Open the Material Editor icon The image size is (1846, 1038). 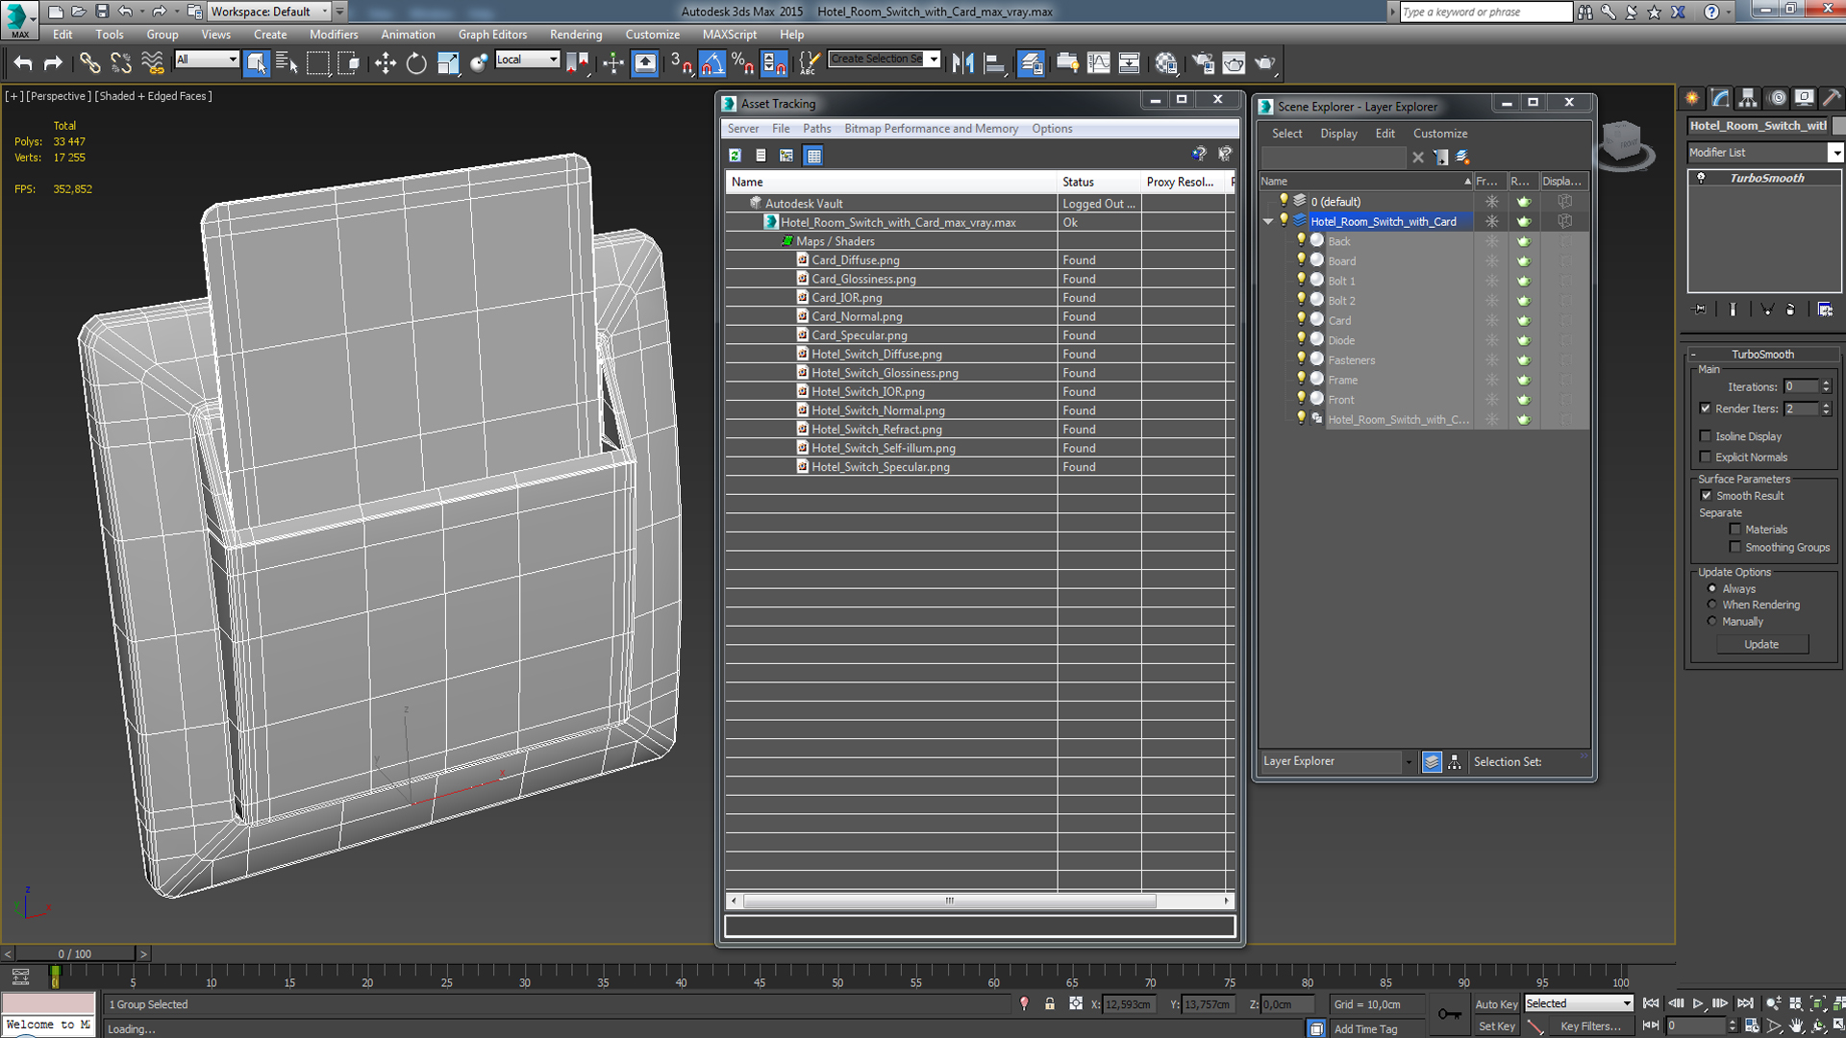coord(1166,63)
